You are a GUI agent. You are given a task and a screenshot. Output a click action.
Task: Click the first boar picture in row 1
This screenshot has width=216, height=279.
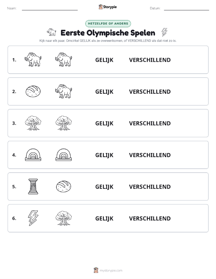pos(33,60)
